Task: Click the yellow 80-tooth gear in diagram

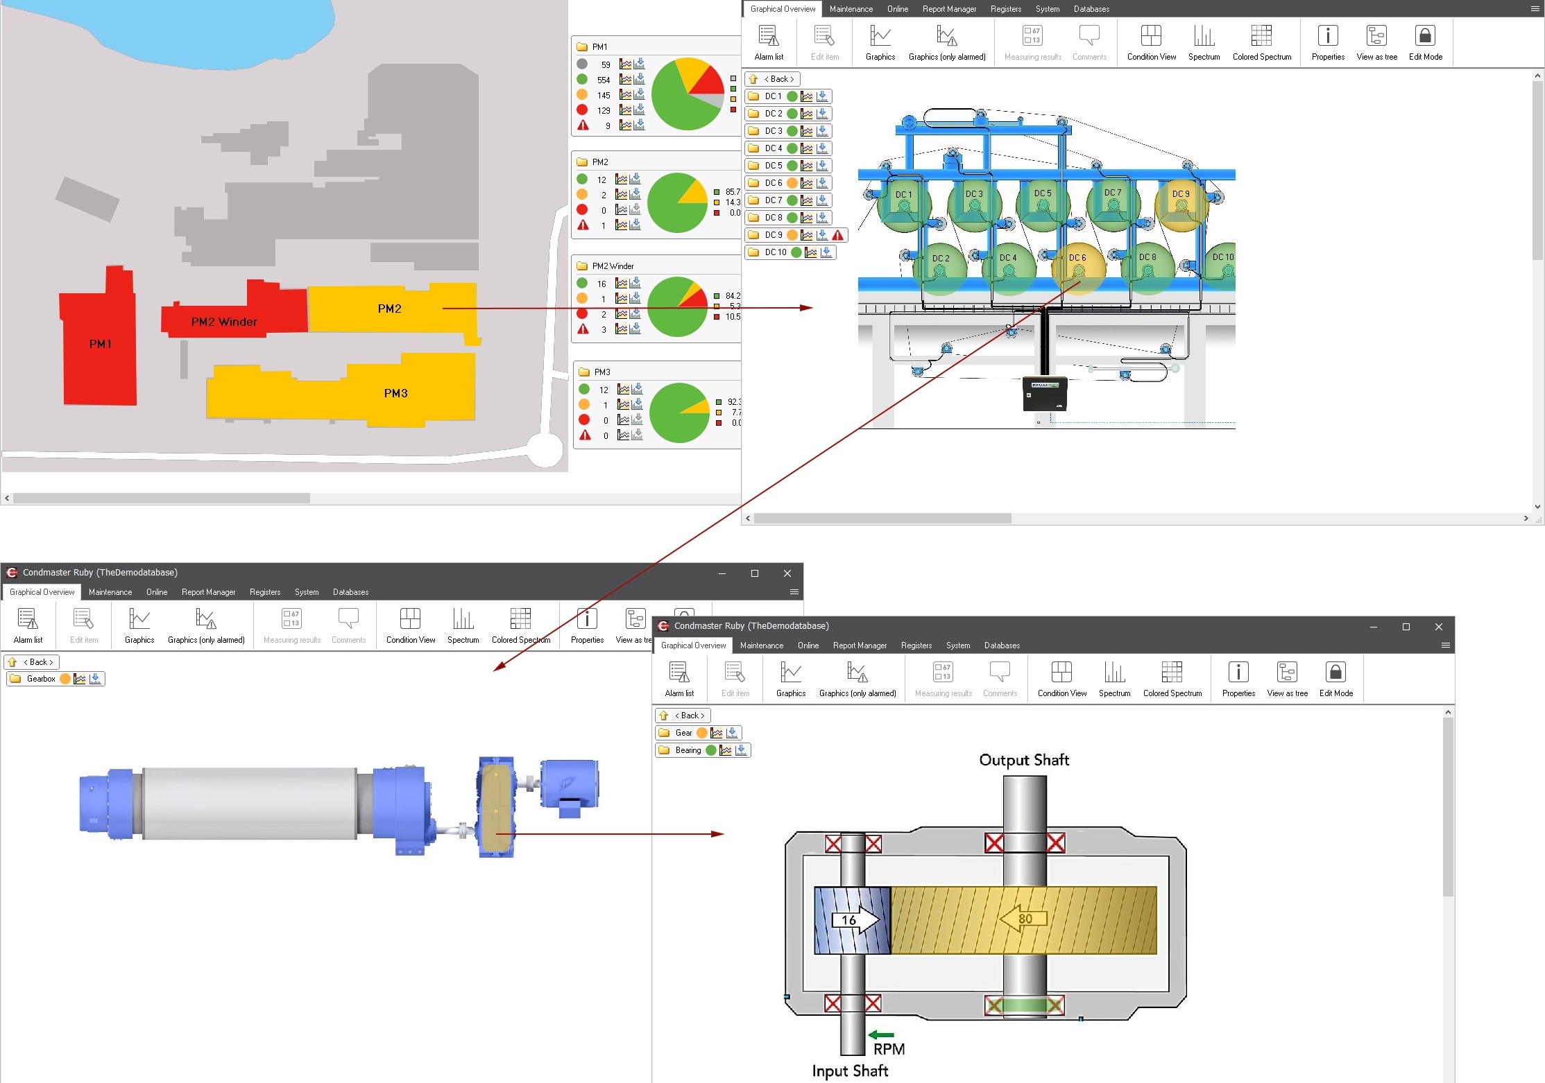Action: tap(1023, 920)
